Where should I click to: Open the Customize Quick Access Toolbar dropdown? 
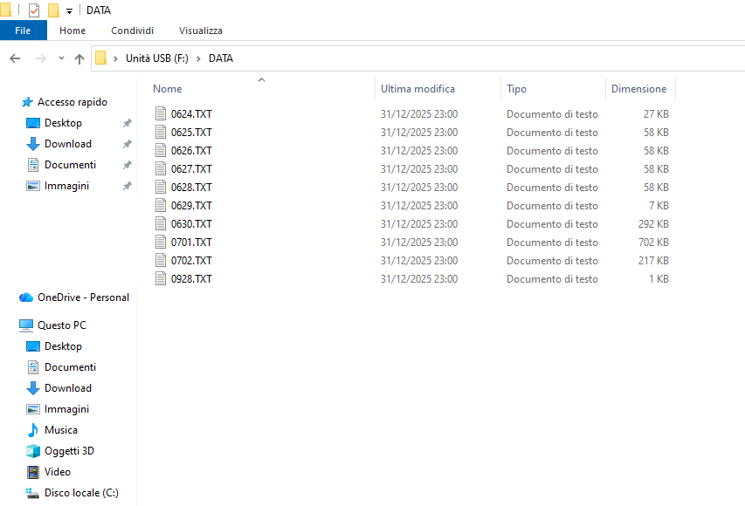pos(69,11)
